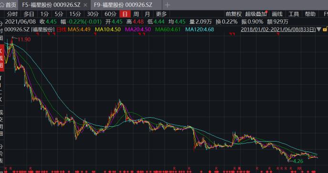This screenshot has width=328, height=173.
Task: Select the 多日 multi-day view
Action: 29,14
